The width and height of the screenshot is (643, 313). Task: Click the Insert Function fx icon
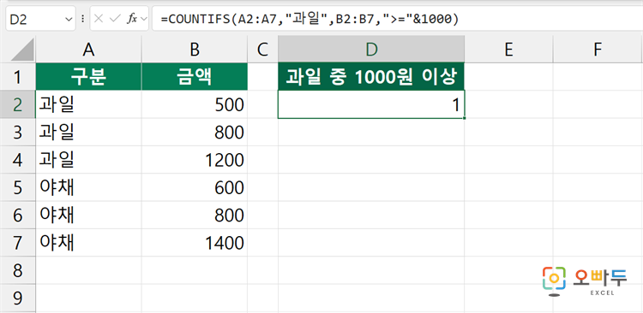tap(132, 19)
